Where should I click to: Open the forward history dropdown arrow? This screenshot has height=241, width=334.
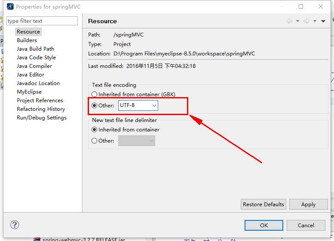coord(315,21)
